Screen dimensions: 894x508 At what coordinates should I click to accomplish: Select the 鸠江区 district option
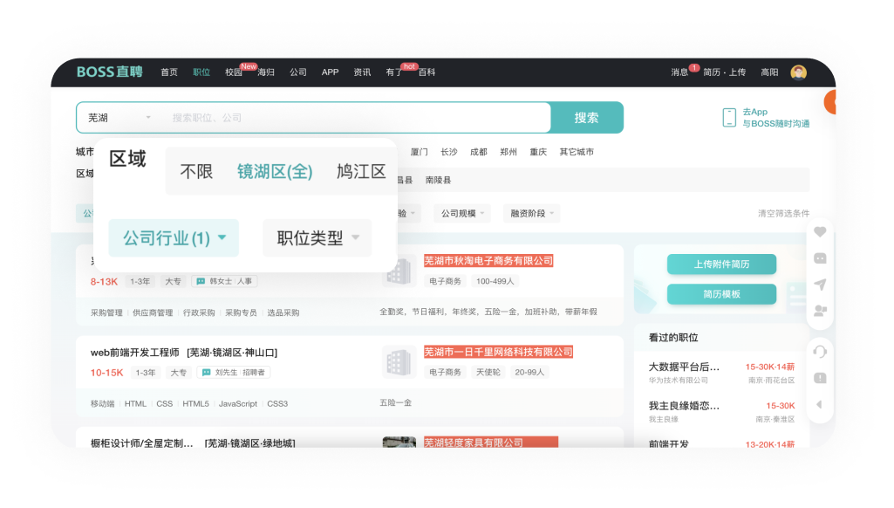pyautogui.click(x=361, y=172)
